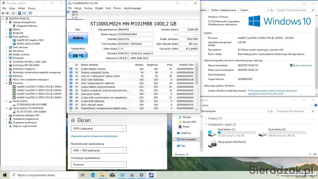318x179 pixels.
Task: Open Widok menu in Device Manager
Action: click(21, 8)
